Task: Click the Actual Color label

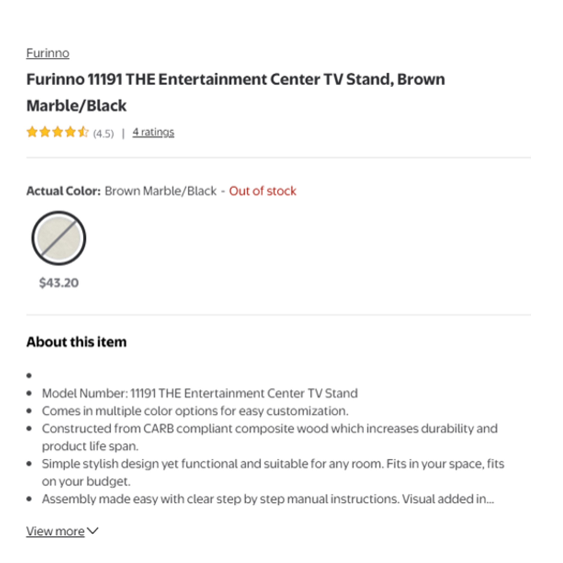Action: click(64, 191)
